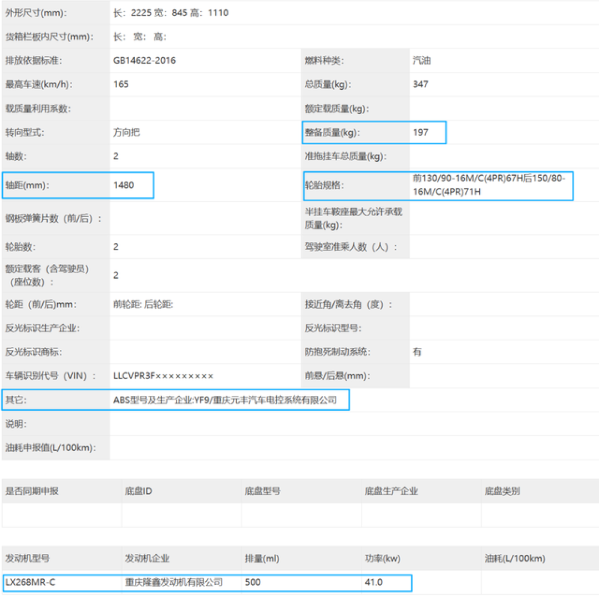Click the 外形尺寸(mm) label
599x597 pixels.
(36, 13)
